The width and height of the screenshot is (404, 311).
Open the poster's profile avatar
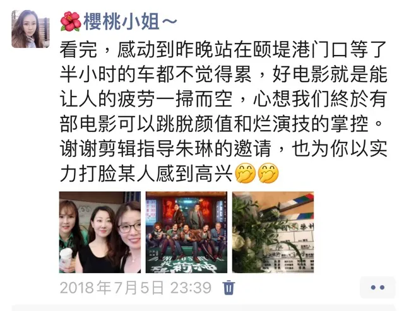click(x=30, y=29)
